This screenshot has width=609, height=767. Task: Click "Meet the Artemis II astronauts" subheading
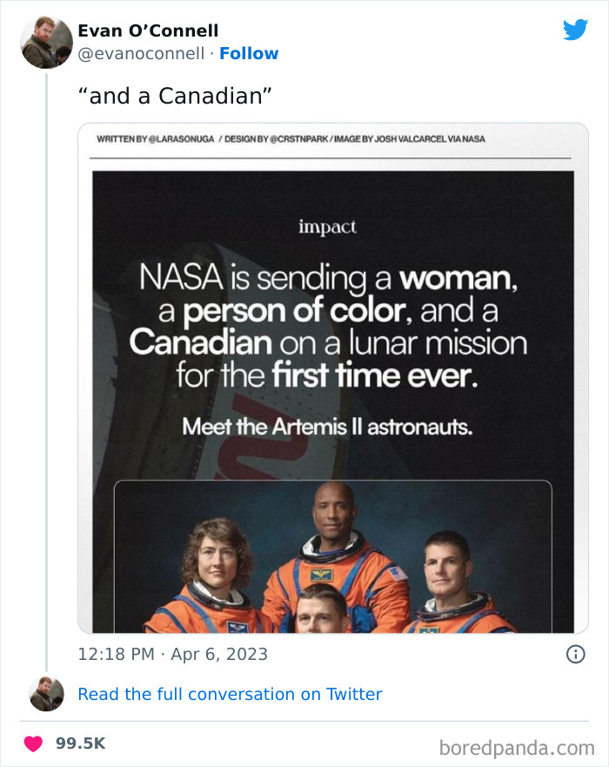click(327, 428)
